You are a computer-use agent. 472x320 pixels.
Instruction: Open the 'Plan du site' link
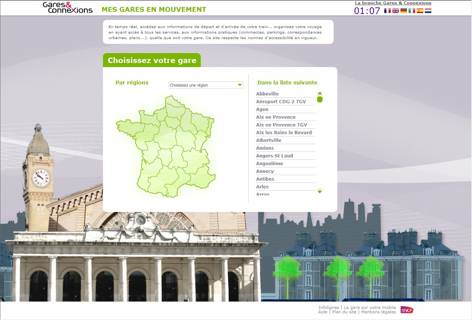tap(344, 312)
